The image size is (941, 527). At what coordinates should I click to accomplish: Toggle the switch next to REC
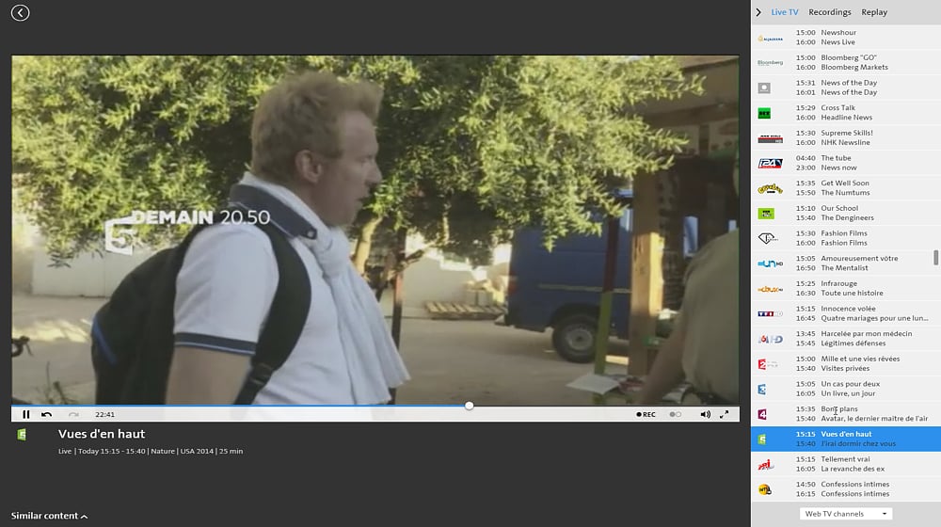tap(675, 414)
